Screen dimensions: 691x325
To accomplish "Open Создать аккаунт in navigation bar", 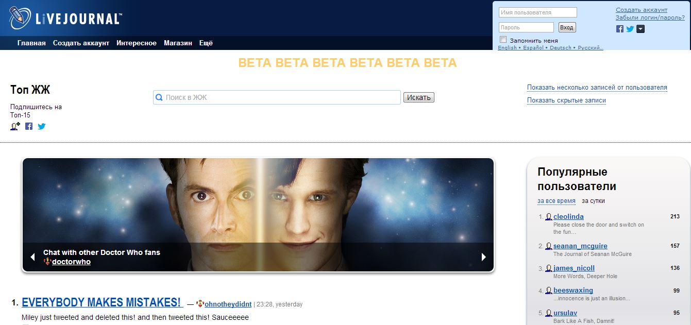I will click(x=81, y=43).
